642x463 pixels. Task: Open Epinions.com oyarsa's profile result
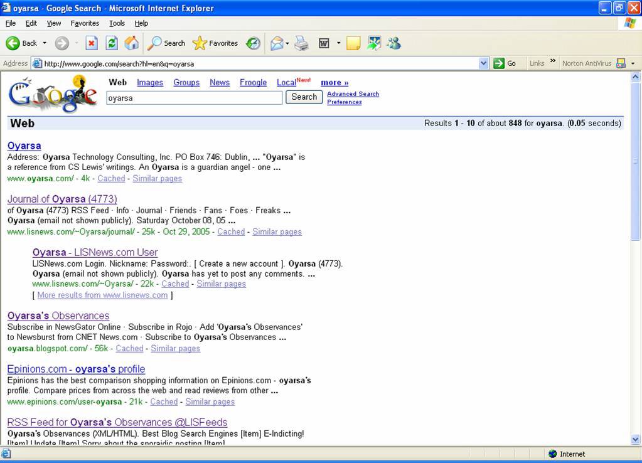pyautogui.click(x=76, y=369)
